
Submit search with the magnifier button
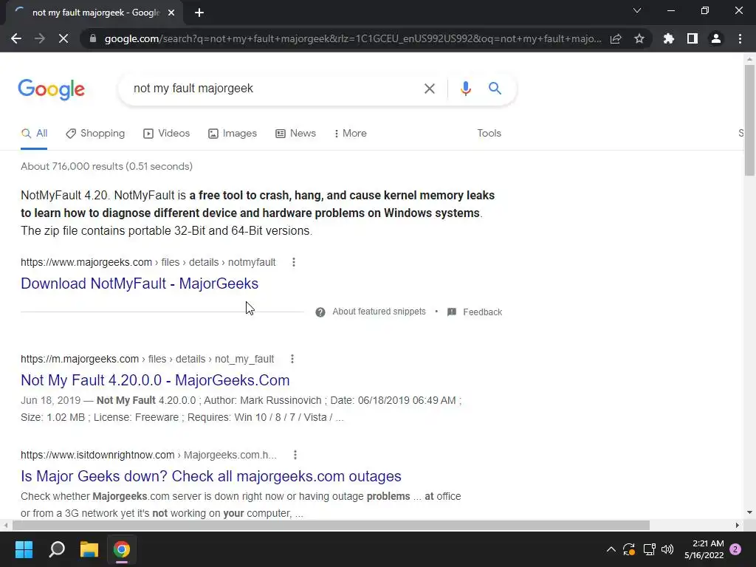(495, 89)
